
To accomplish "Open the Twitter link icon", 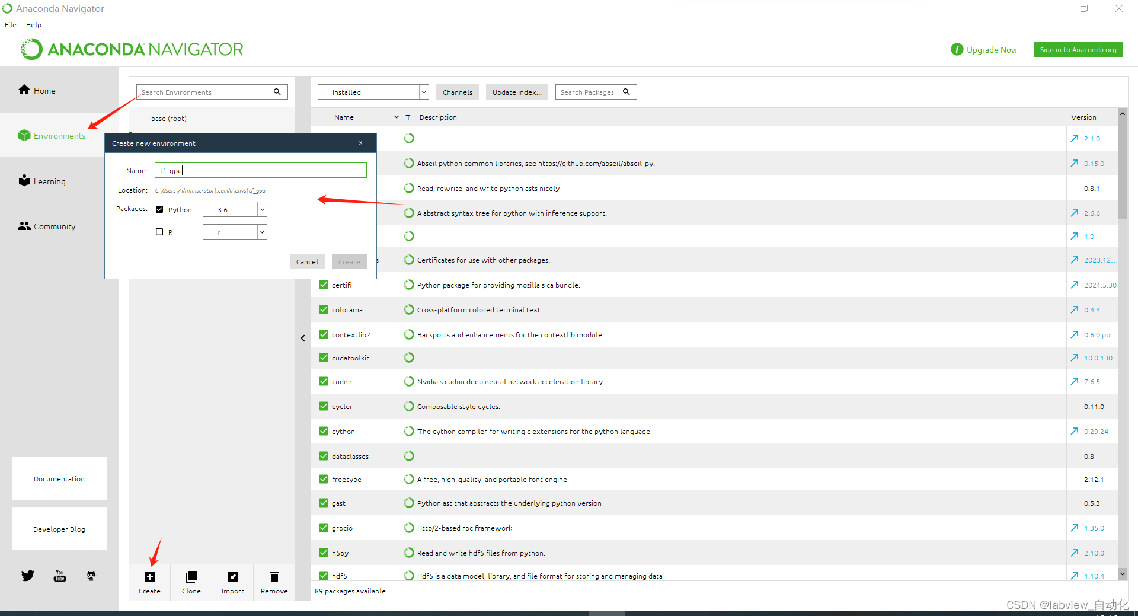I will point(28,575).
